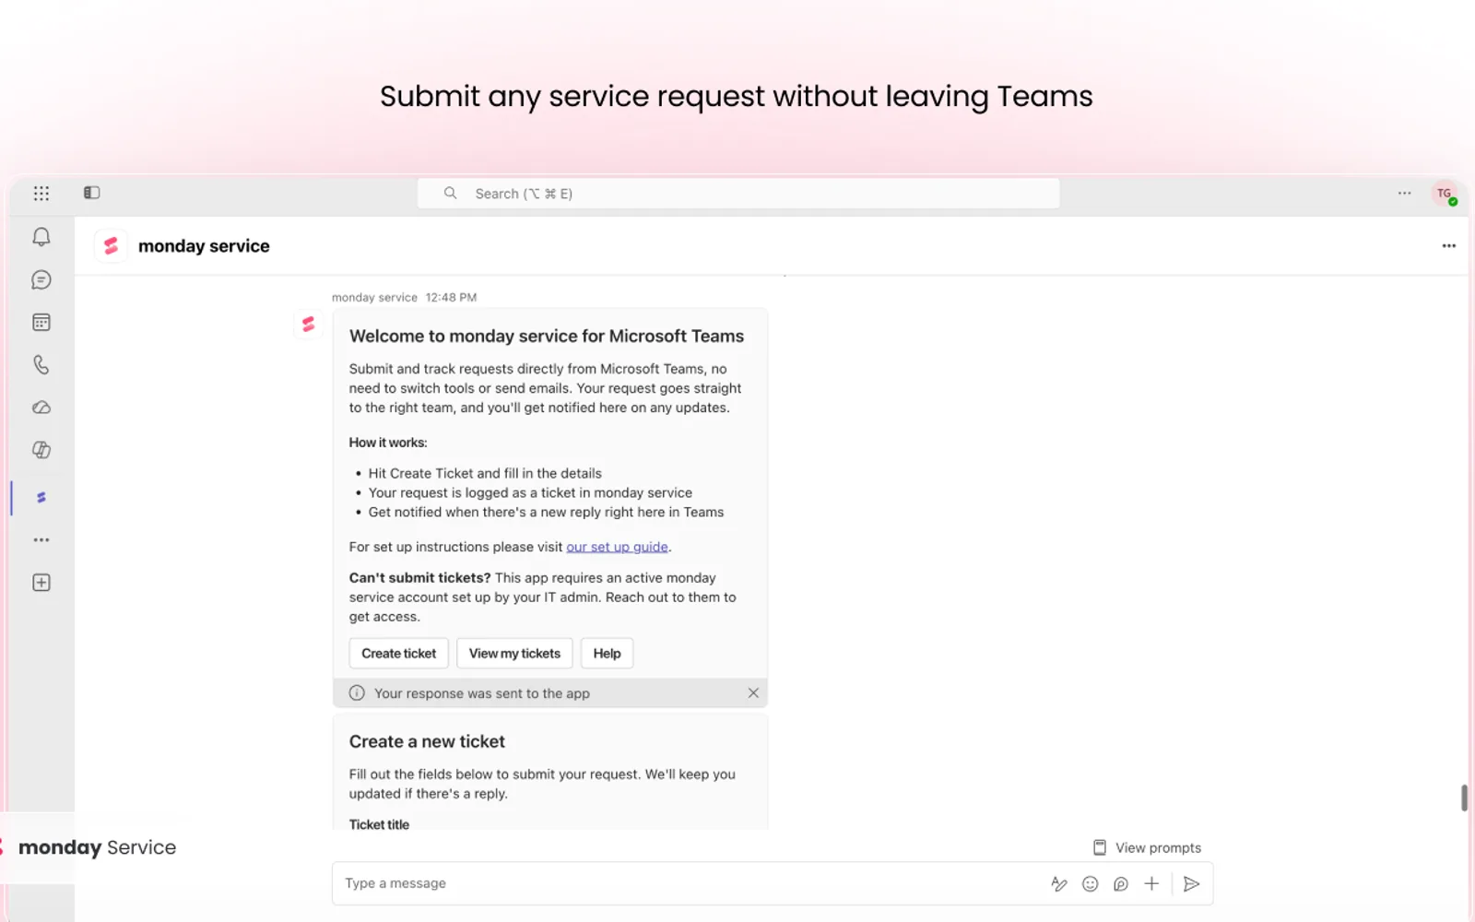Open message formatting options
1475x922 pixels.
click(1059, 884)
